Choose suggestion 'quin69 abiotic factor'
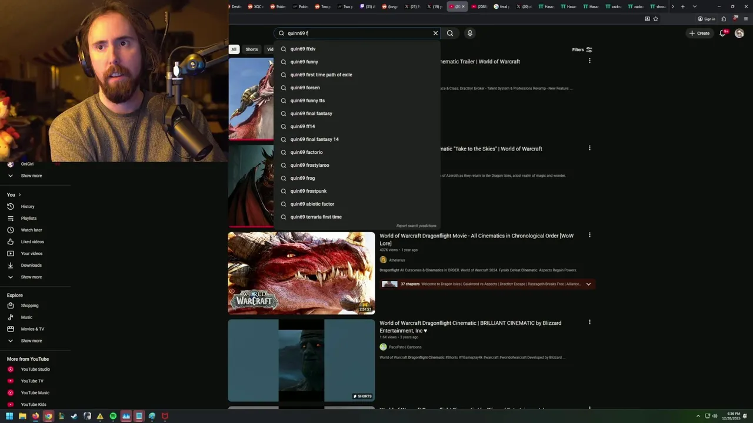This screenshot has height=423, width=753. click(x=357, y=204)
